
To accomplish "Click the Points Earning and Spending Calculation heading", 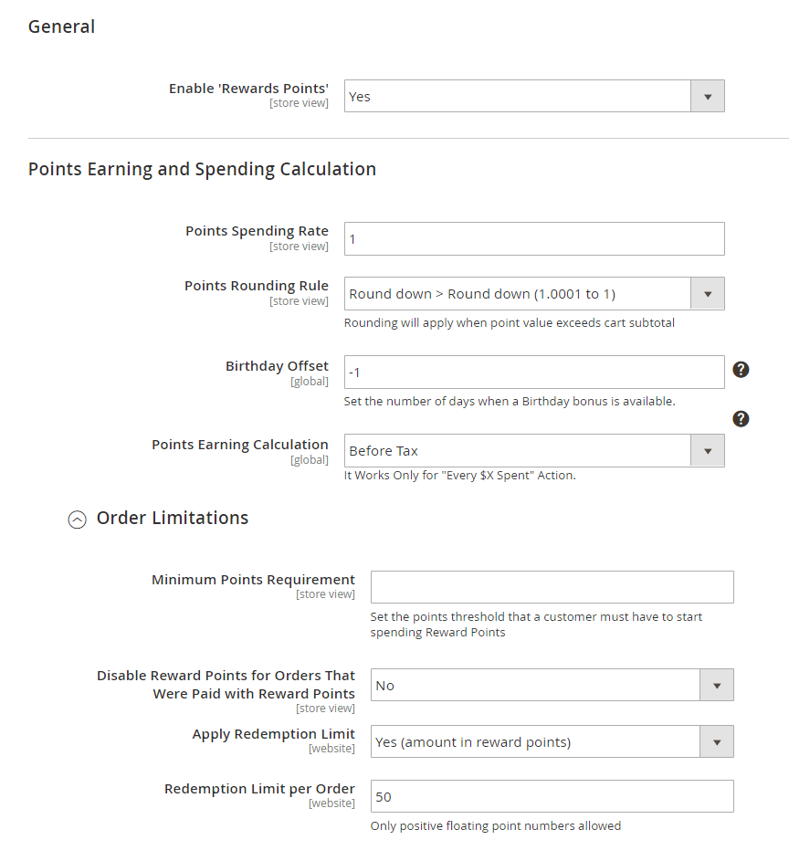I will tap(202, 170).
